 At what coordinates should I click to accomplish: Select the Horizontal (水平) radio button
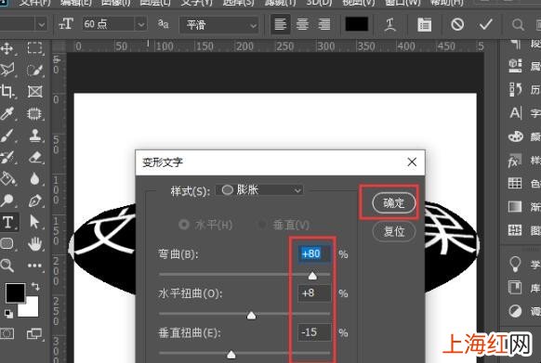tap(184, 225)
